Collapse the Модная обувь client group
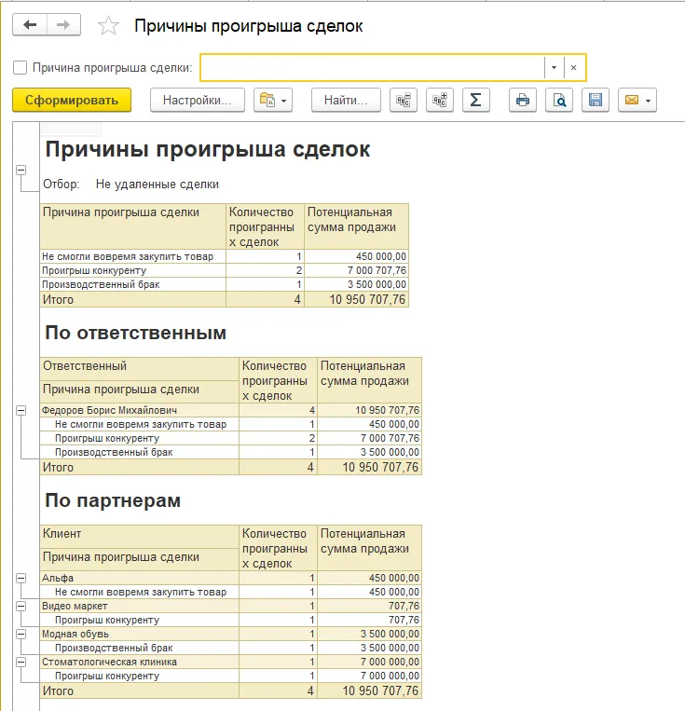This screenshot has width=685, height=711. (x=21, y=634)
